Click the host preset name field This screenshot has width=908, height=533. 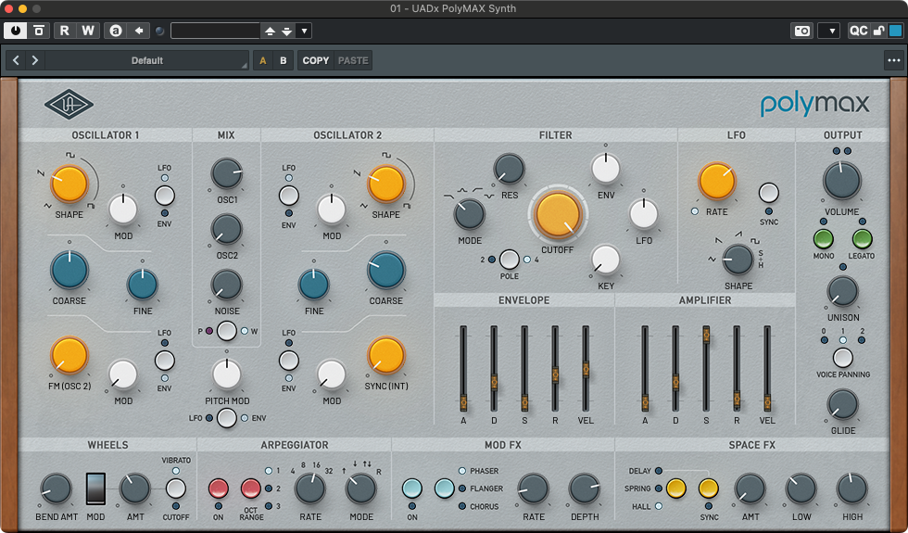[x=215, y=31]
